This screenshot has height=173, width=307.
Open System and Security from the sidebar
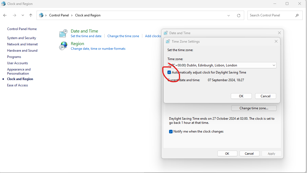21,38
